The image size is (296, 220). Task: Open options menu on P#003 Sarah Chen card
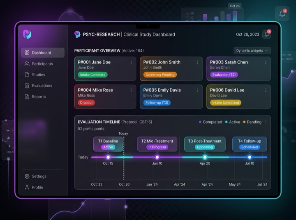pos(266,62)
